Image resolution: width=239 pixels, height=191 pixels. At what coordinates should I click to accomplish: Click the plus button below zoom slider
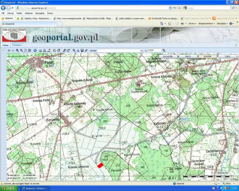(14, 98)
